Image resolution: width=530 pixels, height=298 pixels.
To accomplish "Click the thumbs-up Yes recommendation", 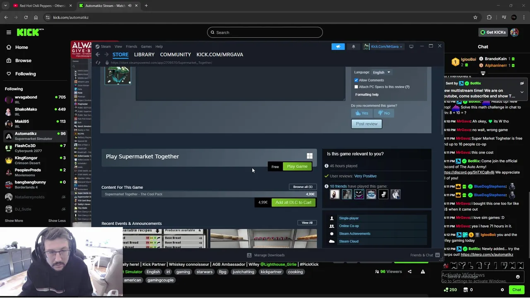I will (361, 113).
